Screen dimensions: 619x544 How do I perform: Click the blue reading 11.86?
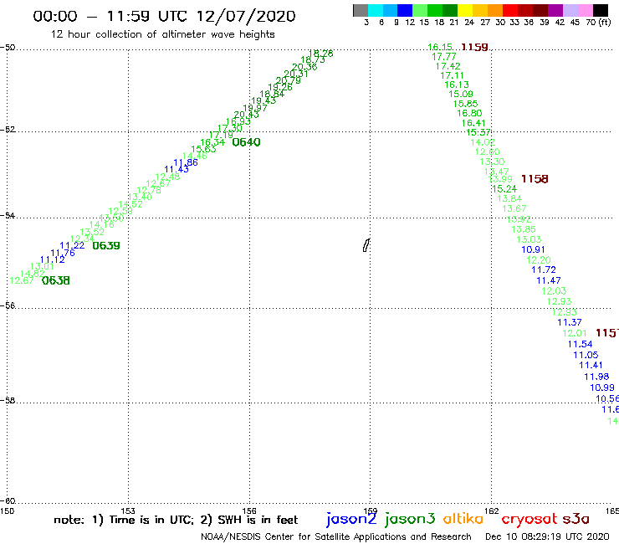tap(186, 162)
